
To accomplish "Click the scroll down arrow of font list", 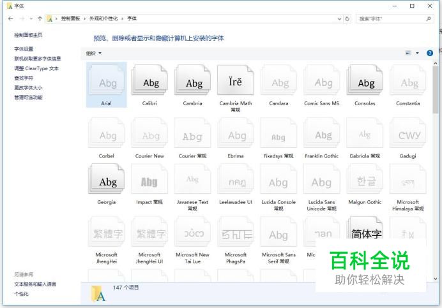I will click(436, 279).
